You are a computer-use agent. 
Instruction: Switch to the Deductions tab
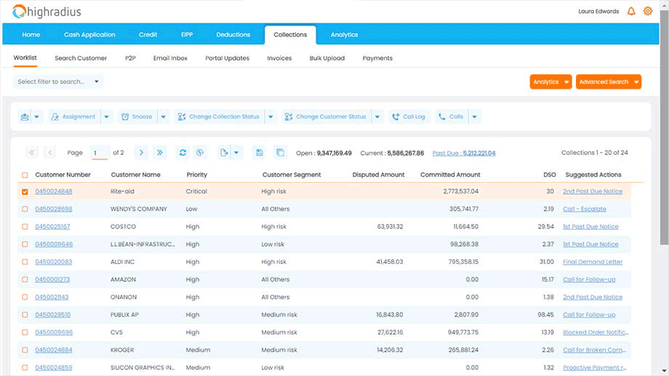[x=233, y=34]
